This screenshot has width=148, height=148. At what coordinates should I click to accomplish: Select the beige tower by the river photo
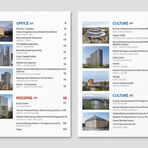coord(6,31)
